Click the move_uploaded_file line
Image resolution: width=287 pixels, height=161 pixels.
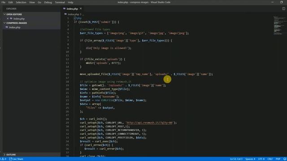pyautogui.click(x=146, y=74)
